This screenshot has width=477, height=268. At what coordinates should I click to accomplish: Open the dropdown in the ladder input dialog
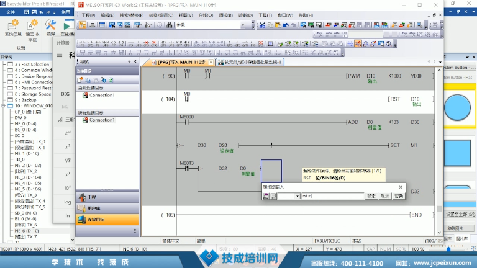[298, 196]
